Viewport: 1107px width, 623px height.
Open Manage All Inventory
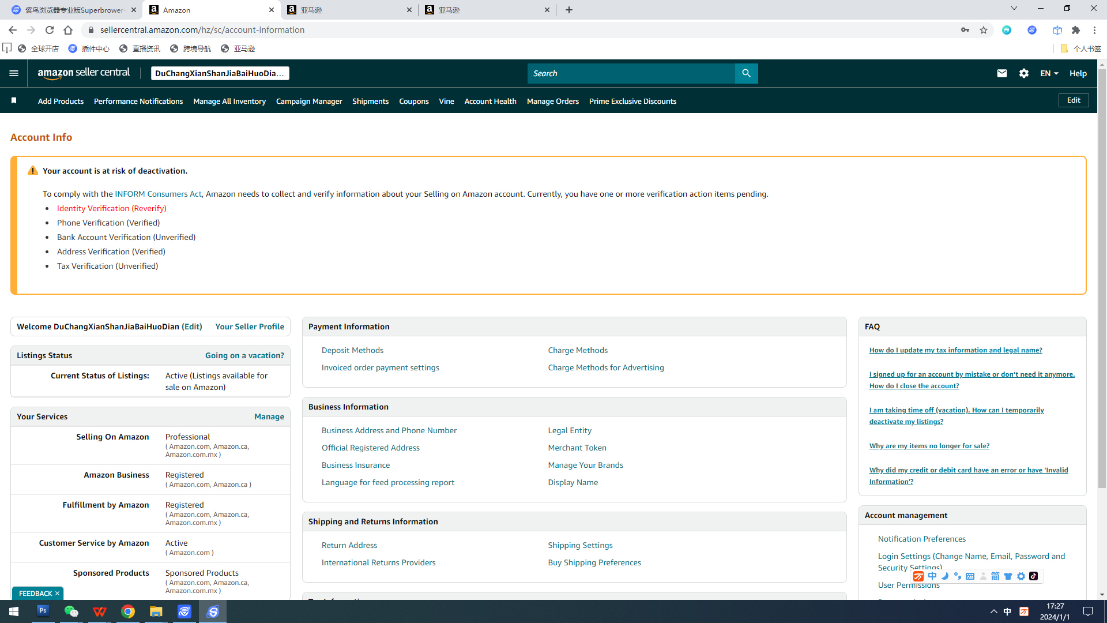(229, 101)
